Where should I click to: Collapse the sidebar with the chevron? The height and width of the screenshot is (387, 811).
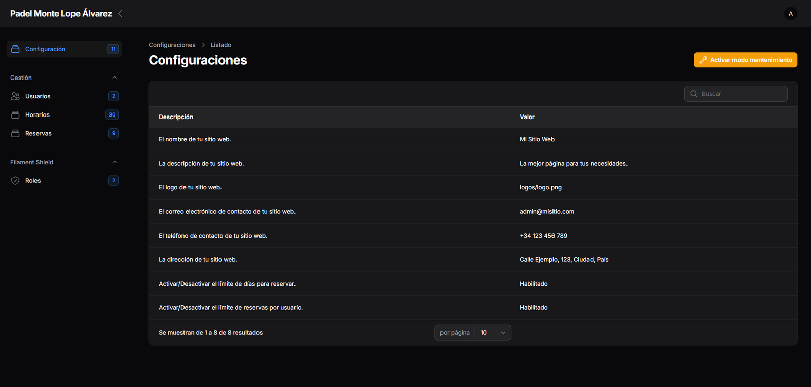pyautogui.click(x=120, y=14)
